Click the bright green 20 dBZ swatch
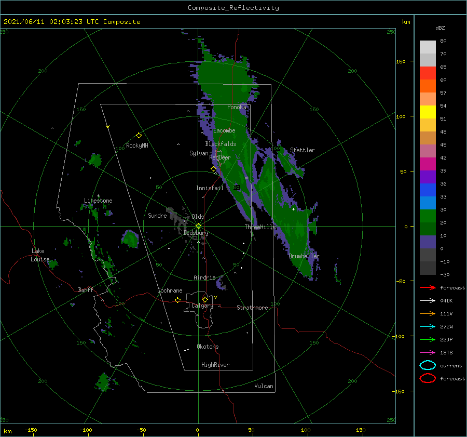The image size is (467, 437). pos(428,216)
